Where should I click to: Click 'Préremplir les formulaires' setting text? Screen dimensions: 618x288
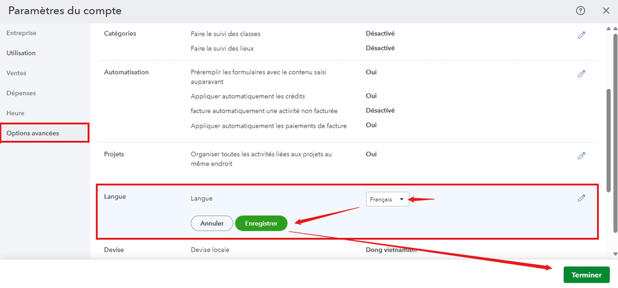pos(259,77)
